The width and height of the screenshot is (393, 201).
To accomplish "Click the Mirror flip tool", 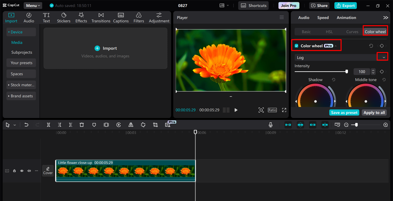I will tap(131, 125).
